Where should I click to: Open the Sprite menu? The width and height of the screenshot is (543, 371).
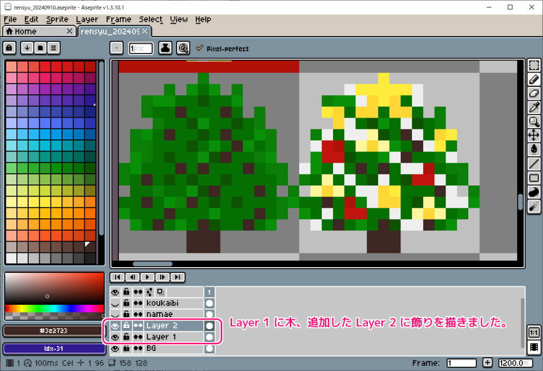click(x=57, y=20)
